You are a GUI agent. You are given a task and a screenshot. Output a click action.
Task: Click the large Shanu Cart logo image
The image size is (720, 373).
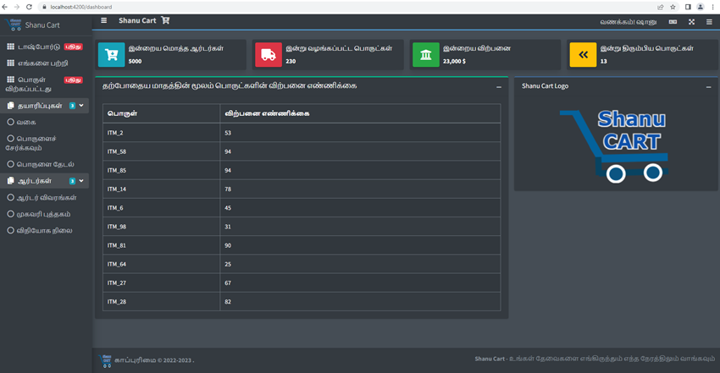(x=615, y=145)
